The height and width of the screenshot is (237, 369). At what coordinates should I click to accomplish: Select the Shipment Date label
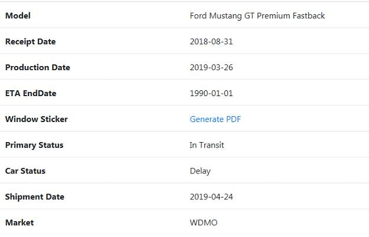[x=34, y=197]
